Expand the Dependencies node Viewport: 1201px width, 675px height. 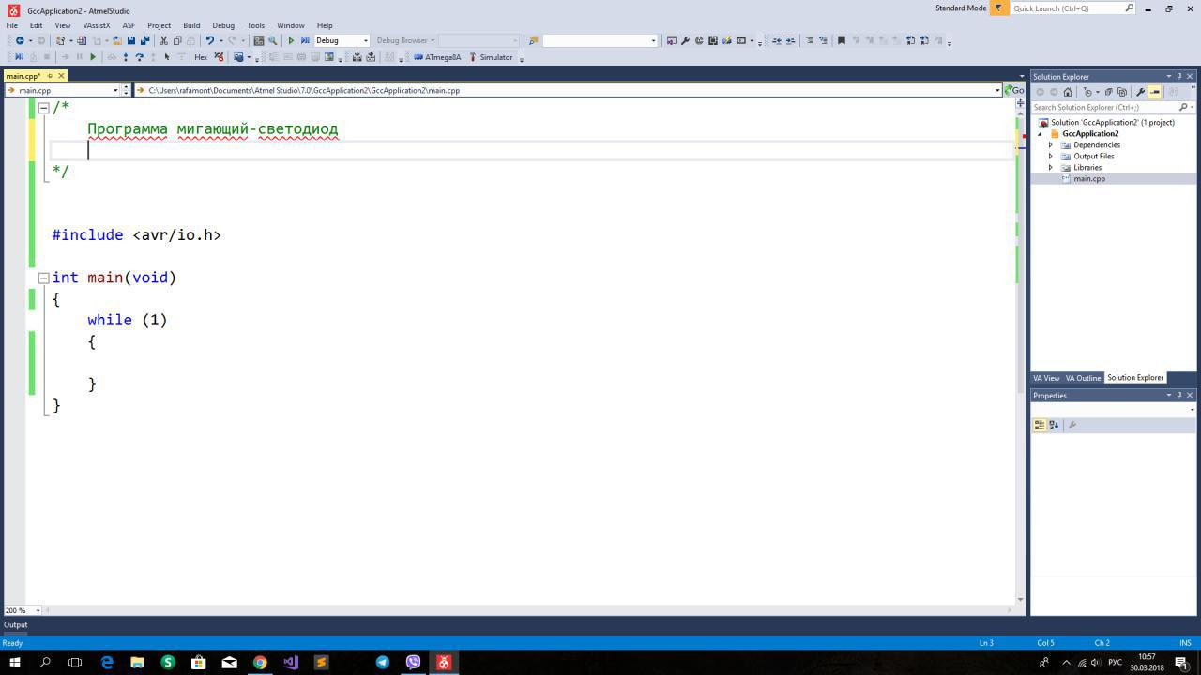[1051, 145]
